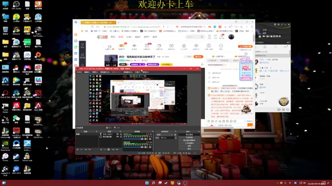This screenshot has width=332, height=186.
Task: Open the OBS Help menu
Action: pyautogui.click(x=146, y=72)
